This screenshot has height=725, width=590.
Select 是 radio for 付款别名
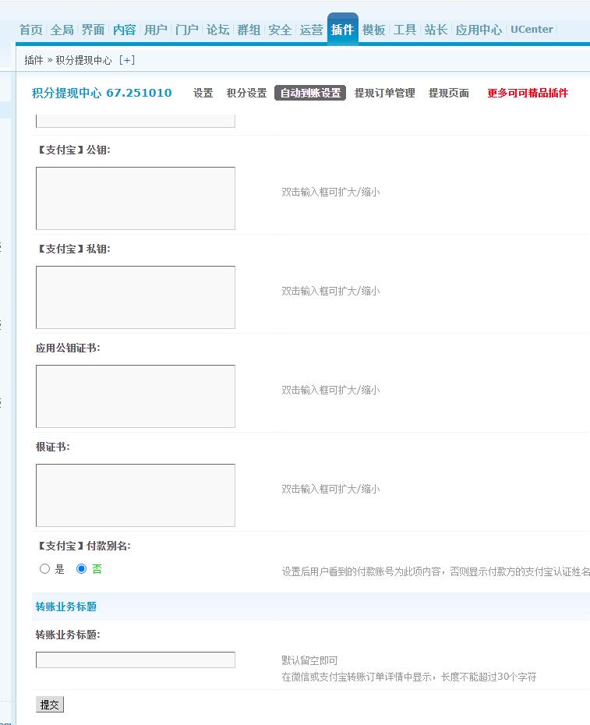[44, 569]
